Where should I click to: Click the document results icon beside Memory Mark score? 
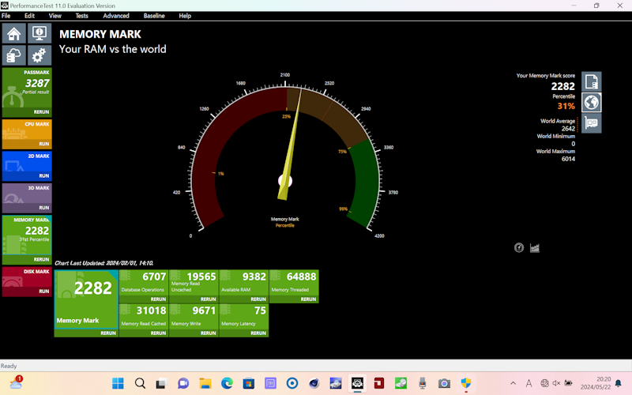point(591,81)
